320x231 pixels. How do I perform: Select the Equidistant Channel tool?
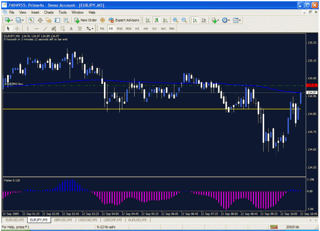(54, 29)
